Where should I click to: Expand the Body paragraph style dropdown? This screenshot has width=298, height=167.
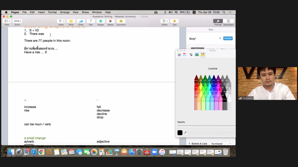click(220, 38)
